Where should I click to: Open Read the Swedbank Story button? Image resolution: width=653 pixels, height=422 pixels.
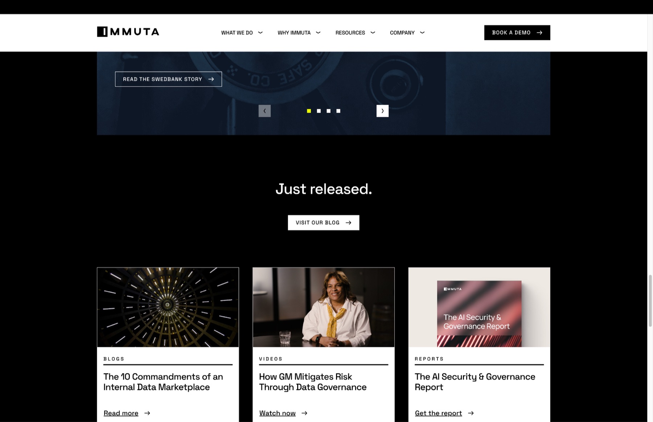point(168,79)
